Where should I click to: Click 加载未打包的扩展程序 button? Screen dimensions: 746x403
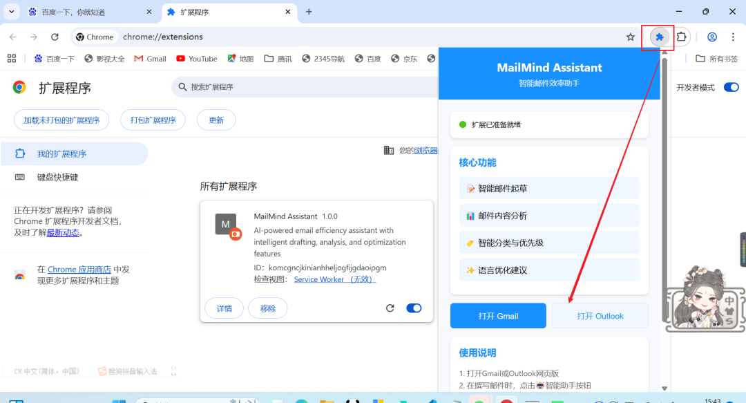62,120
